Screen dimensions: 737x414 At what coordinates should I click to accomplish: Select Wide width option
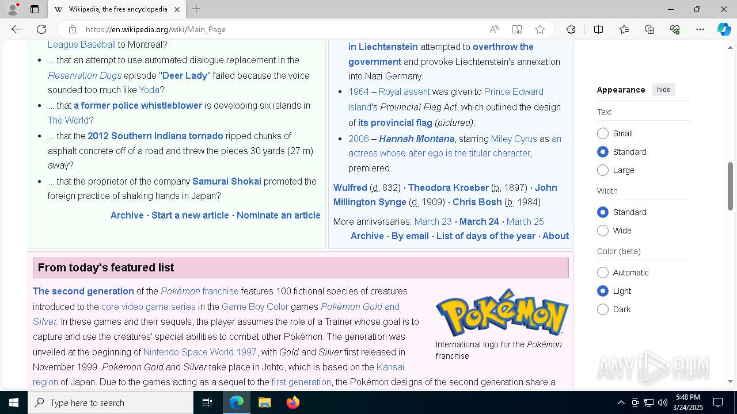point(603,231)
